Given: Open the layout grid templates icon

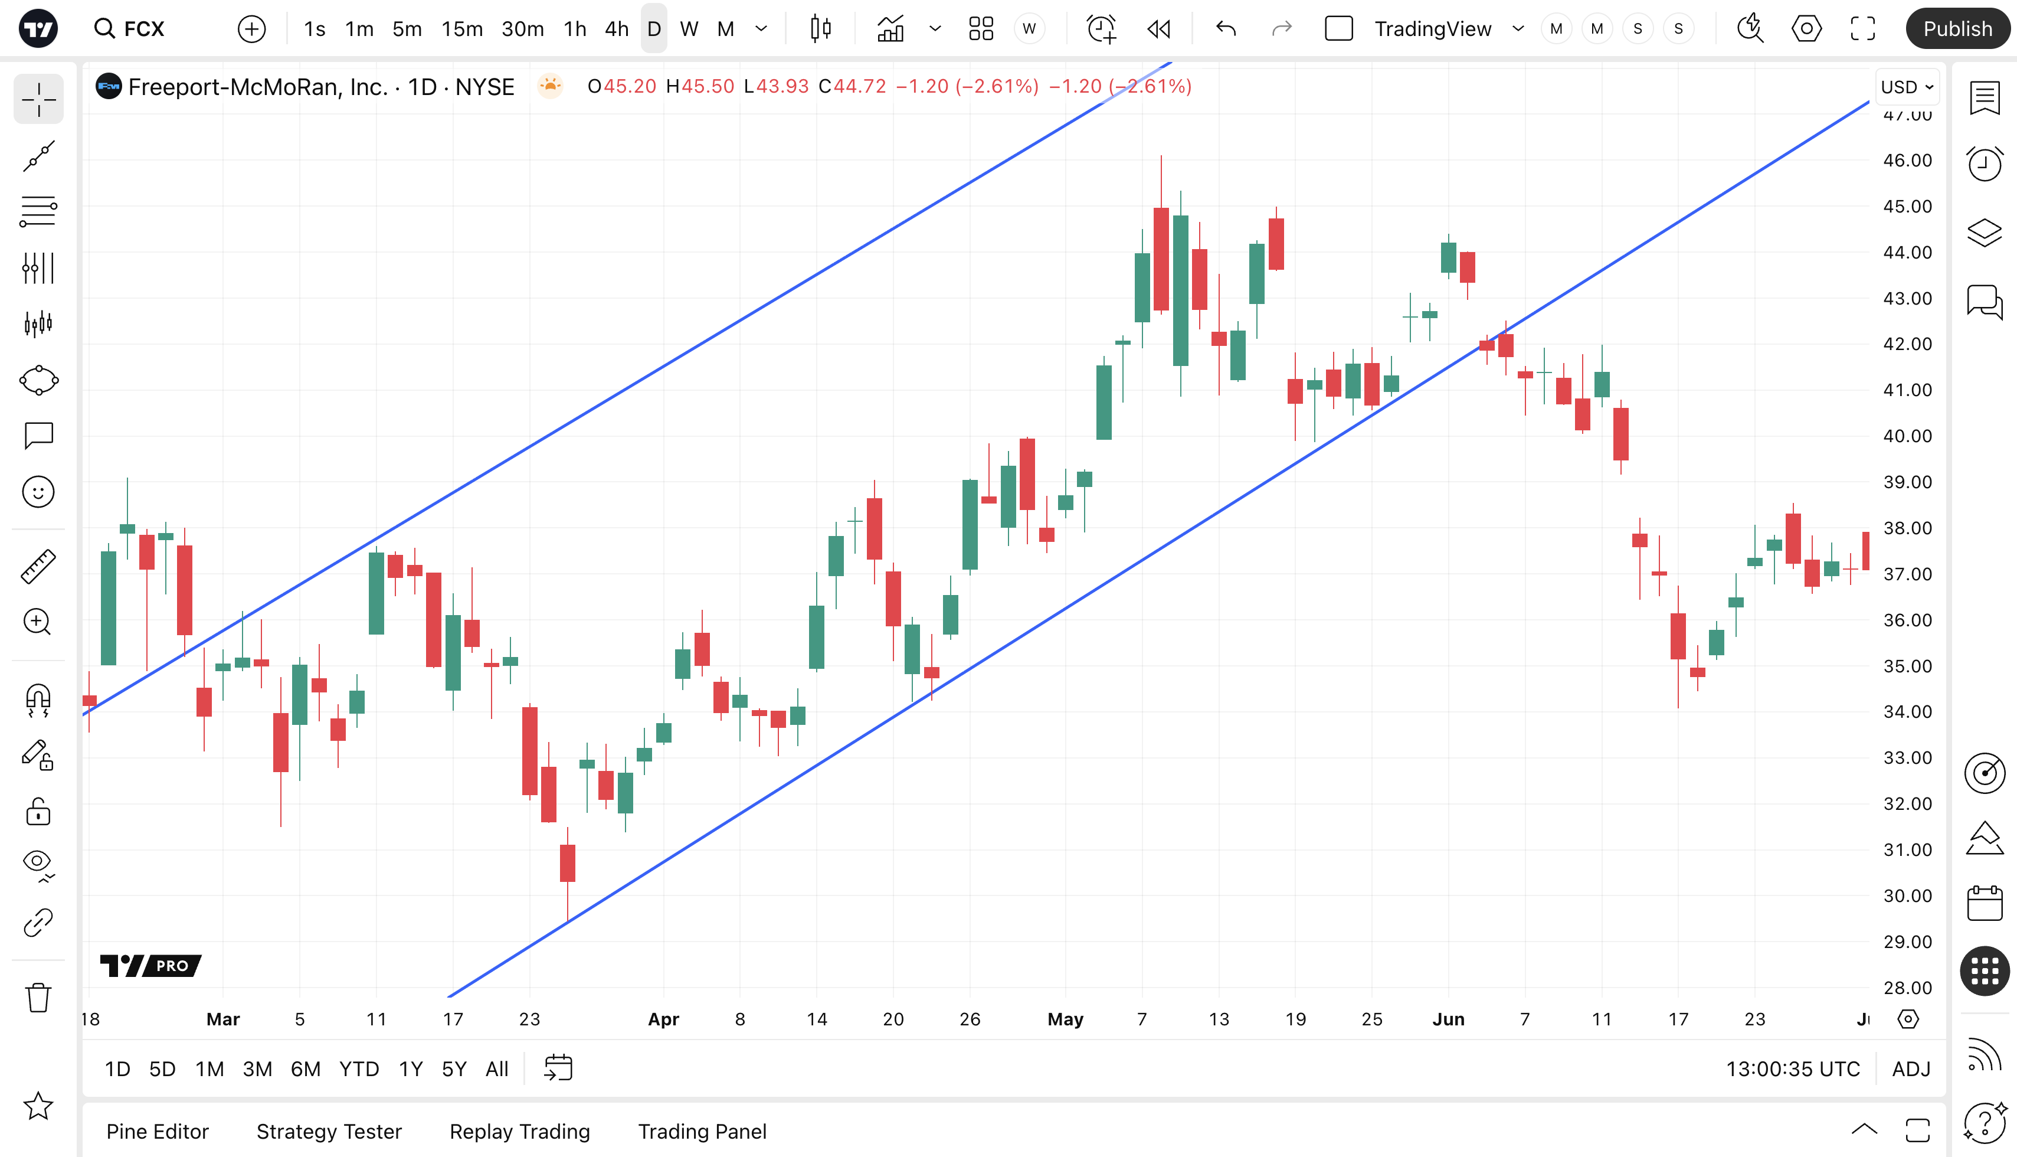Looking at the screenshot, I should tap(981, 30).
